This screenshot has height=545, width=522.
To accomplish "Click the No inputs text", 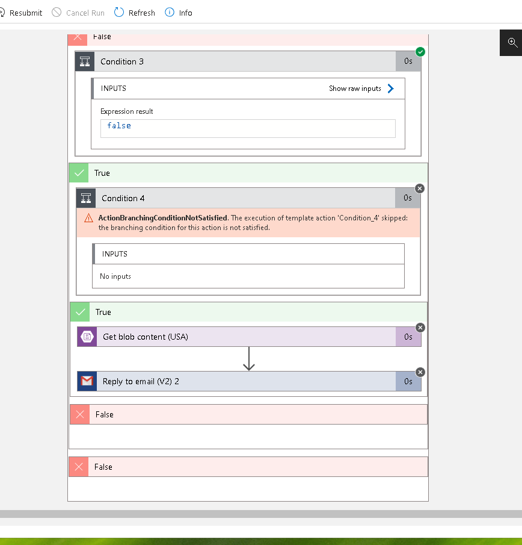I will 115,276.
